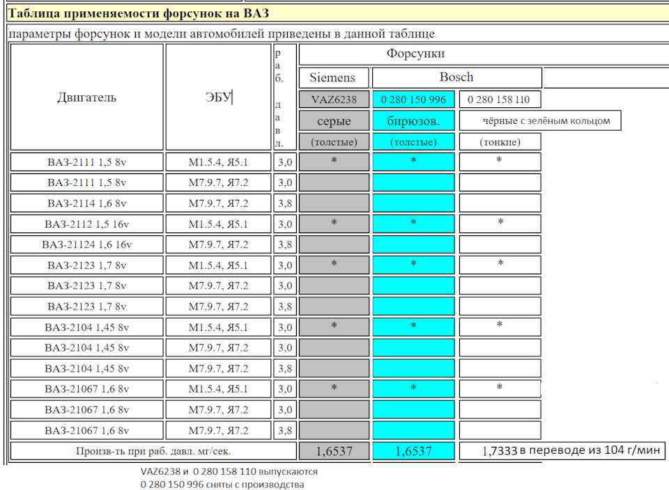Click the turquoise 'бирюзов.' color cell
Image resolution: width=669 pixels, height=490 pixels.
[x=413, y=120]
